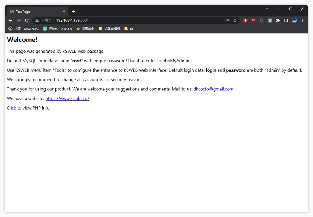Reload the current page
The height and width of the screenshot is (217, 313).
(x=27, y=20)
